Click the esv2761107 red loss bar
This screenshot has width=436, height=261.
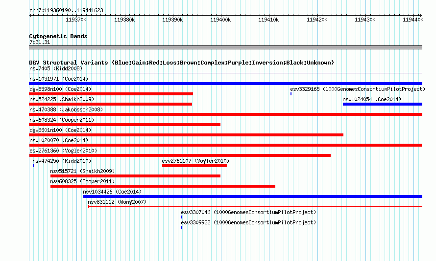pos(194,166)
